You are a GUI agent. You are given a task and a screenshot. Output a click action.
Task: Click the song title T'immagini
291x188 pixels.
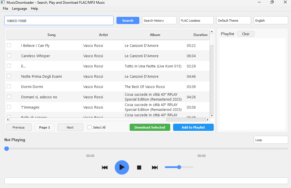pyautogui.click(x=30, y=107)
